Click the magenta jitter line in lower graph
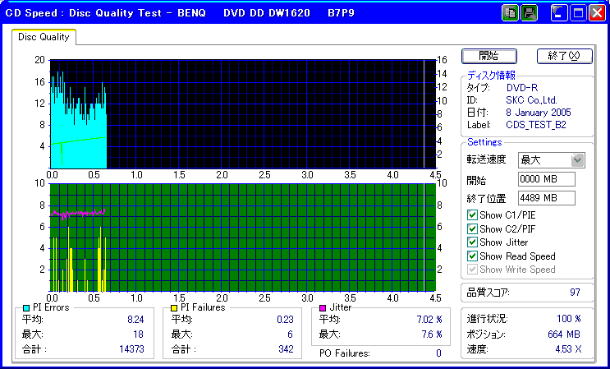This screenshot has width=610, height=369. (78, 213)
